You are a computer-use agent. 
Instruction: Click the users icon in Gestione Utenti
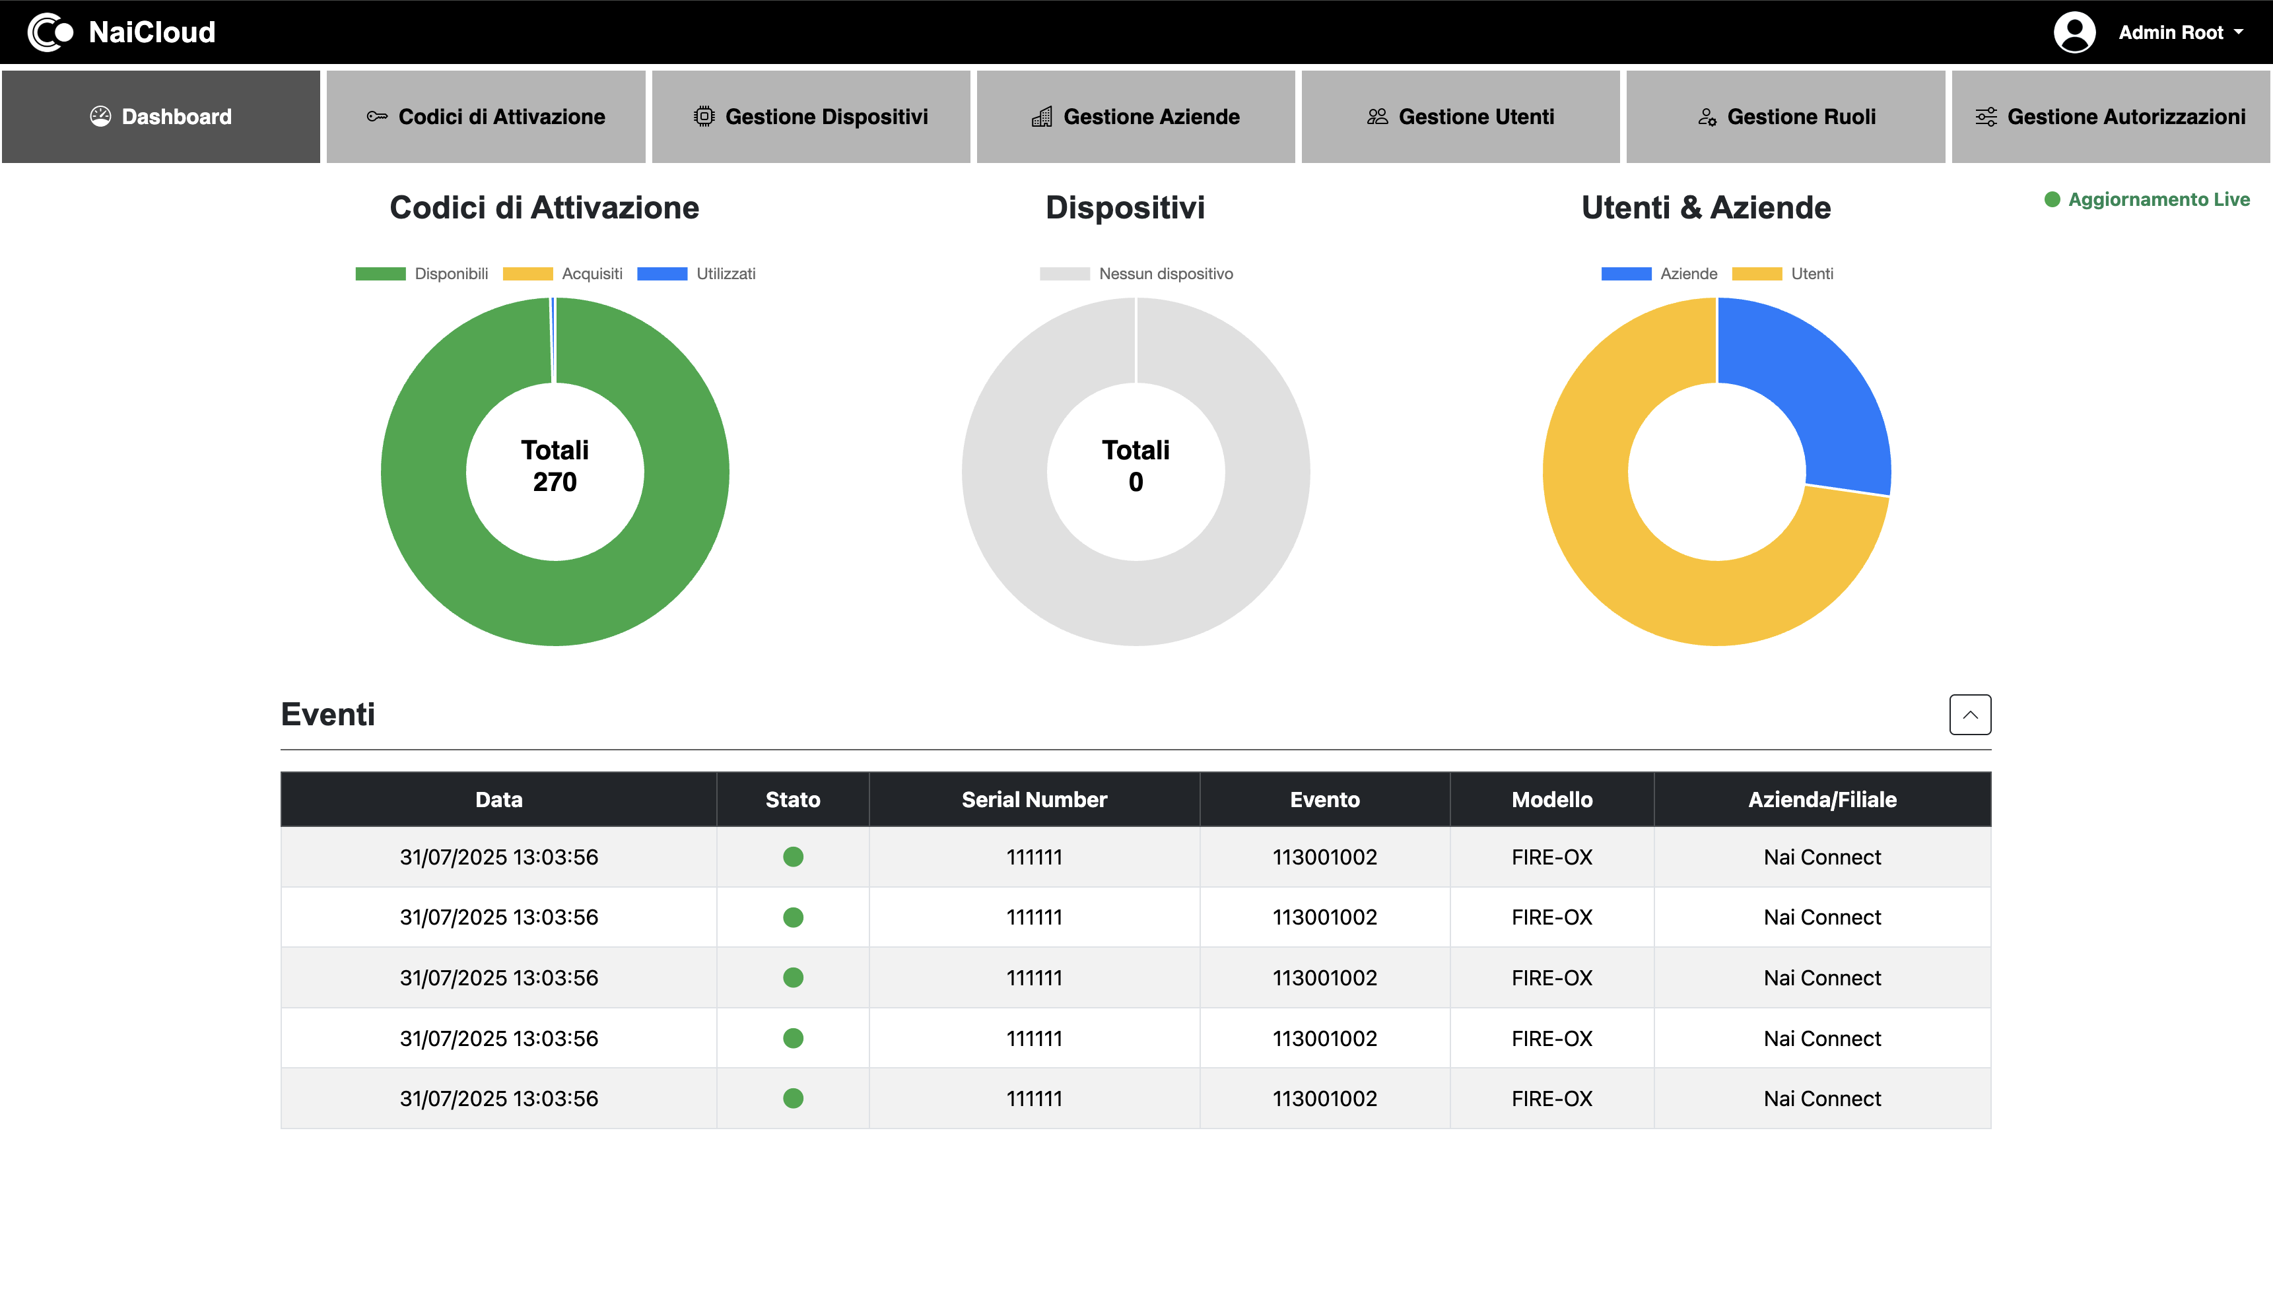pos(1376,116)
